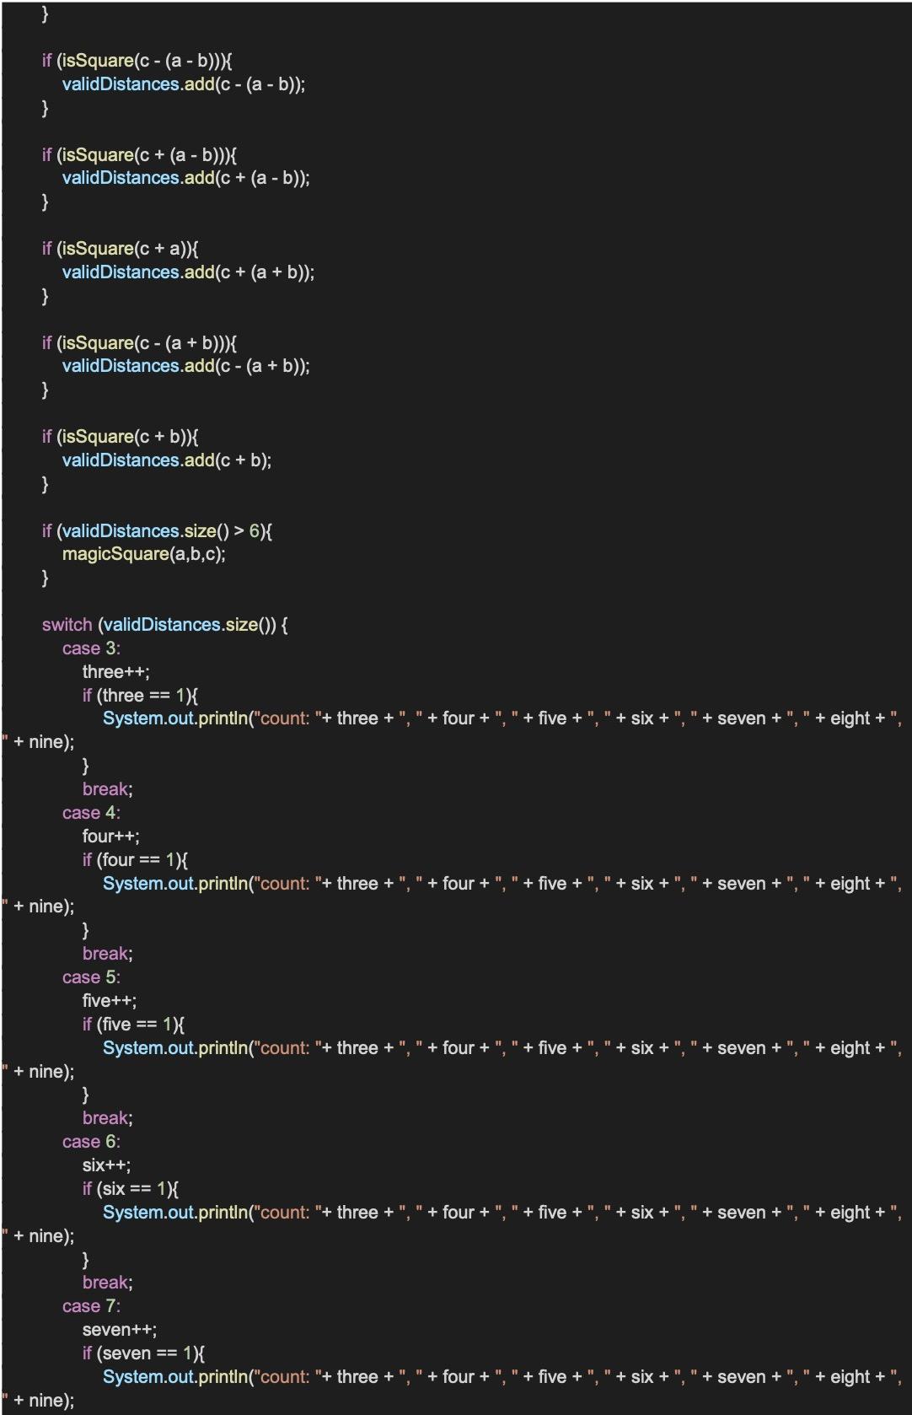Click the 'if (three == 1)' line
The image size is (912, 1415).
(140, 696)
